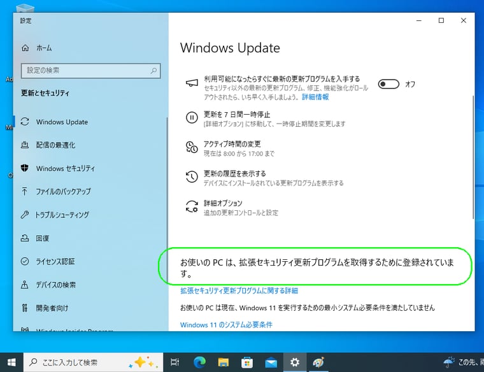Click the 現在は 8:00 から 17:00 まで text
Screen dimensions: 484x372
(x=239, y=154)
